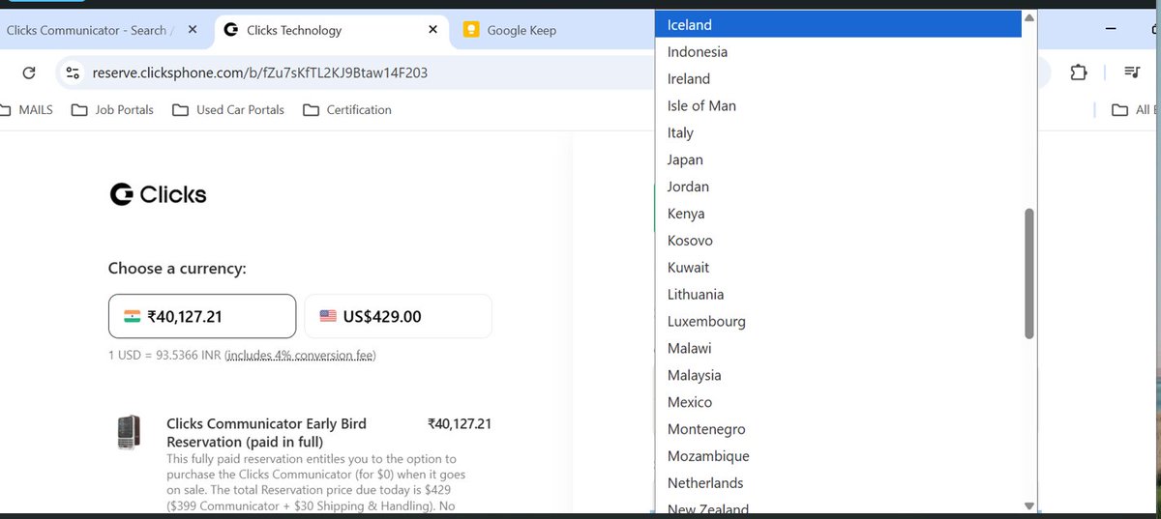
Task: Select Italy in the country list
Action: click(x=838, y=133)
